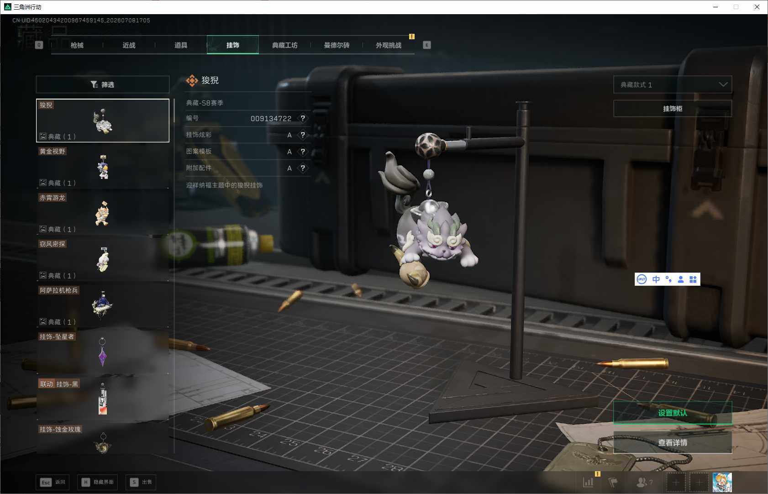This screenshot has height=494, width=768.
Task: Select the 赤霄游龙 charm
Action: click(x=103, y=213)
